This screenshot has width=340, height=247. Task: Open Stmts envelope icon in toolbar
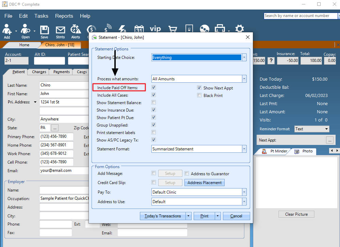click(60, 31)
